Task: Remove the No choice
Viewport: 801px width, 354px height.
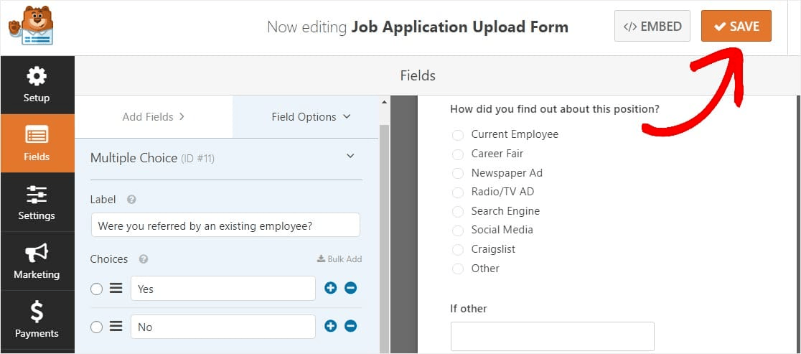Action: [350, 326]
